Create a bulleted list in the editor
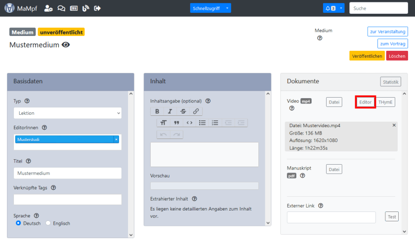This screenshot has height=244, width=415. pyautogui.click(x=203, y=123)
